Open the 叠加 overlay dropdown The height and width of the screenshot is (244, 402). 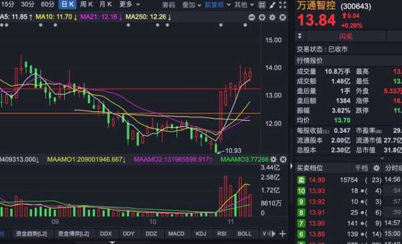192,5
